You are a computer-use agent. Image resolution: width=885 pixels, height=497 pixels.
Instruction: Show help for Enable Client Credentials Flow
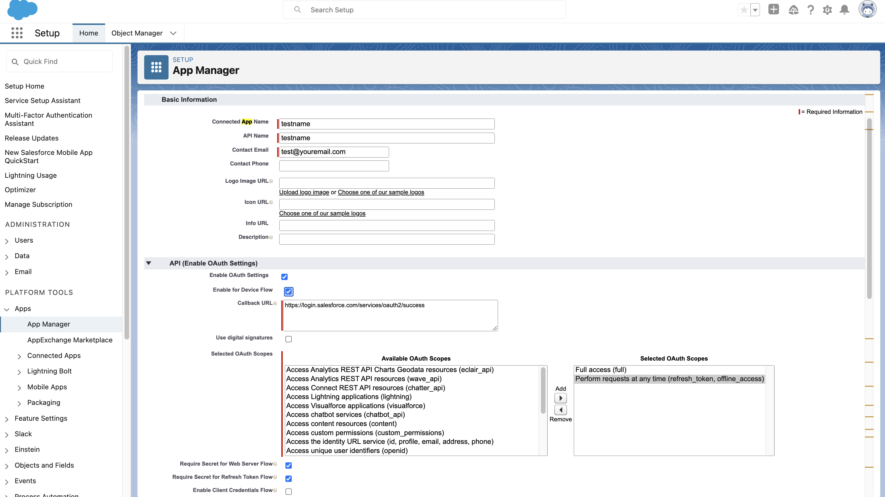[x=275, y=491]
